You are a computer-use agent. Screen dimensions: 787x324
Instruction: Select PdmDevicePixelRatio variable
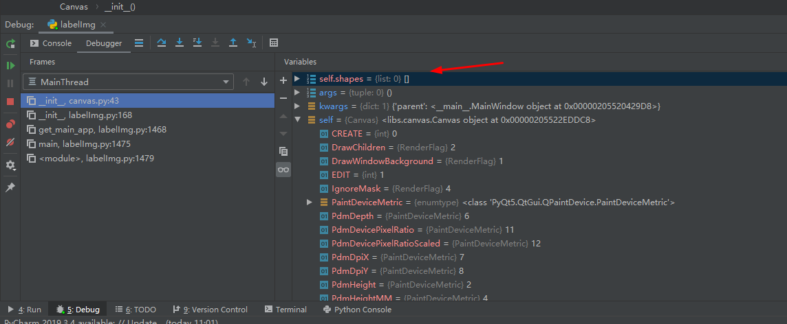point(539,230)
